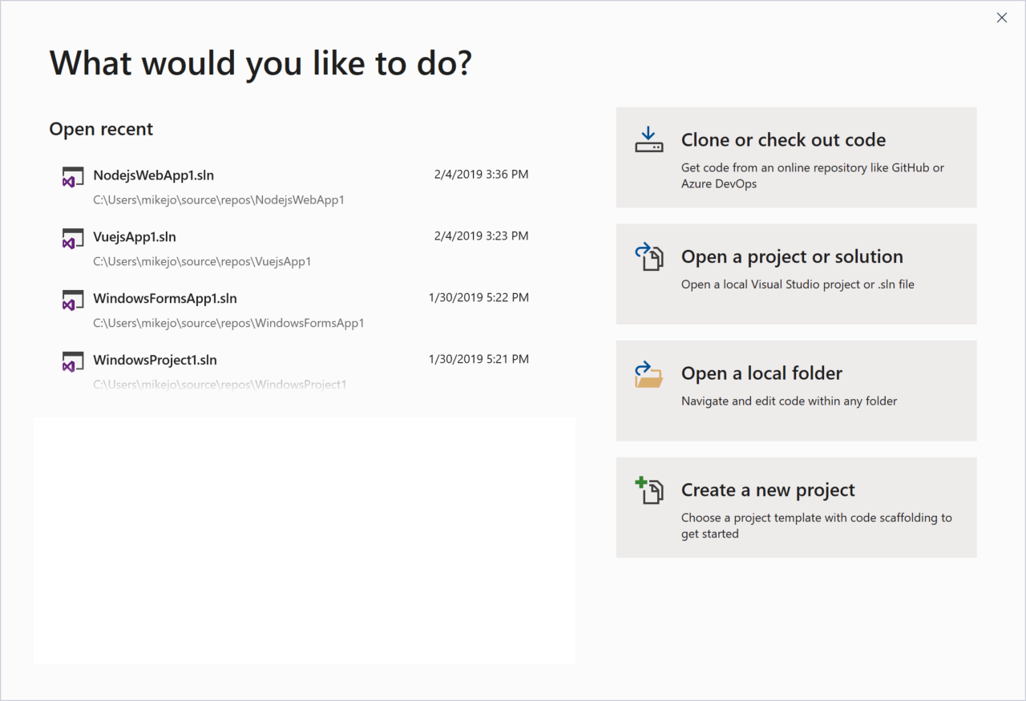Click the Visual Studio icon beside NodejsWebApp1.sln
Image resolution: width=1026 pixels, height=701 pixels.
[73, 176]
